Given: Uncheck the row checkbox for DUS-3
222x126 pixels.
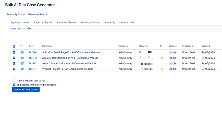Looking at the screenshot, I should click(x=14, y=58).
